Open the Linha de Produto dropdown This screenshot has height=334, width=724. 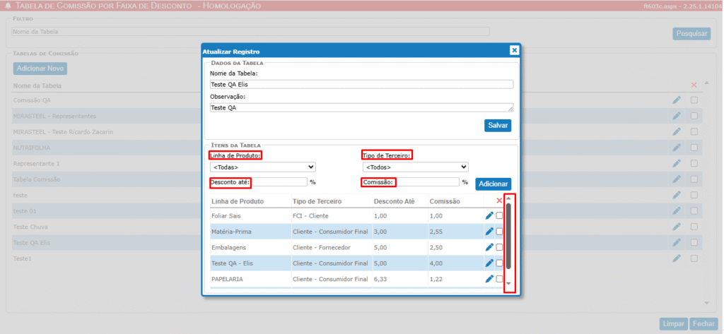click(x=262, y=167)
